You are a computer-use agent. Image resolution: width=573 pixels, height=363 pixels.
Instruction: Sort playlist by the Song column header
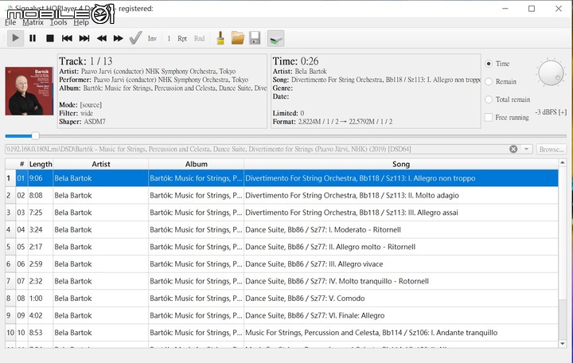tap(401, 164)
